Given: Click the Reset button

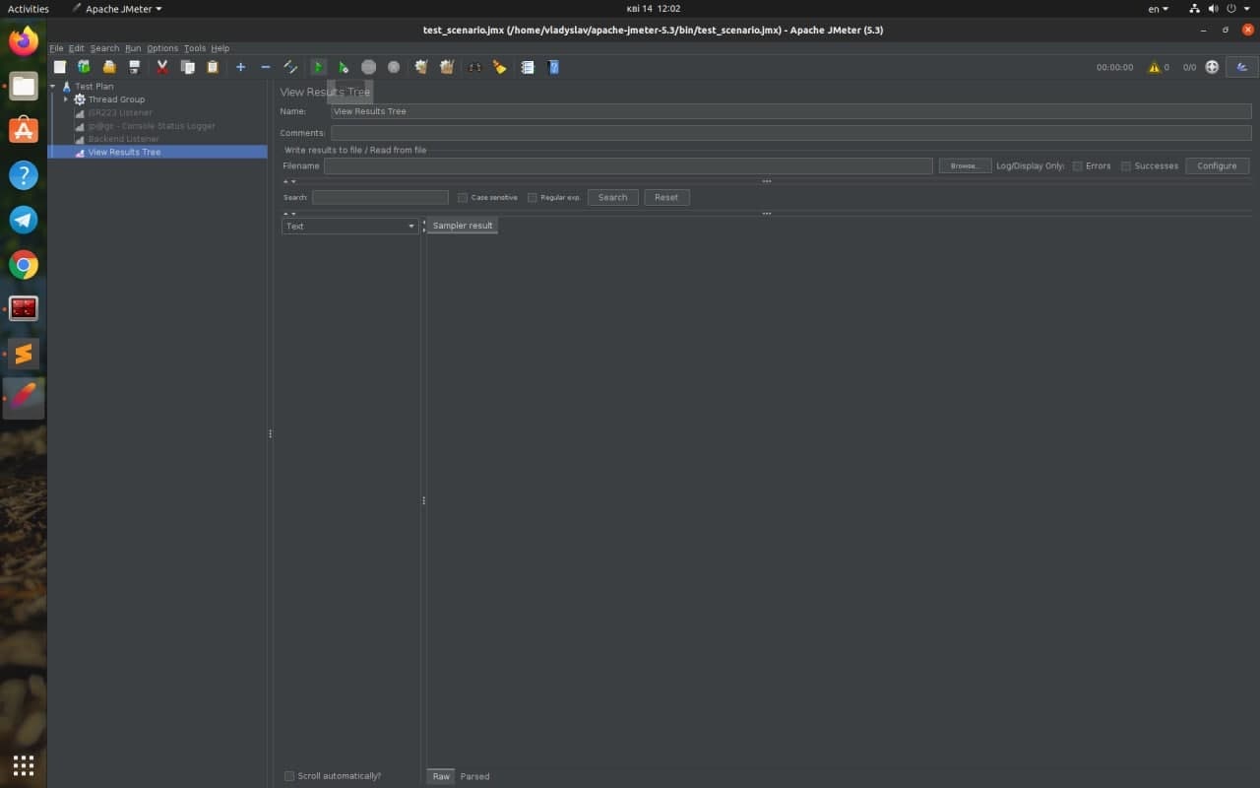Looking at the screenshot, I should pyautogui.click(x=666, y=197).
